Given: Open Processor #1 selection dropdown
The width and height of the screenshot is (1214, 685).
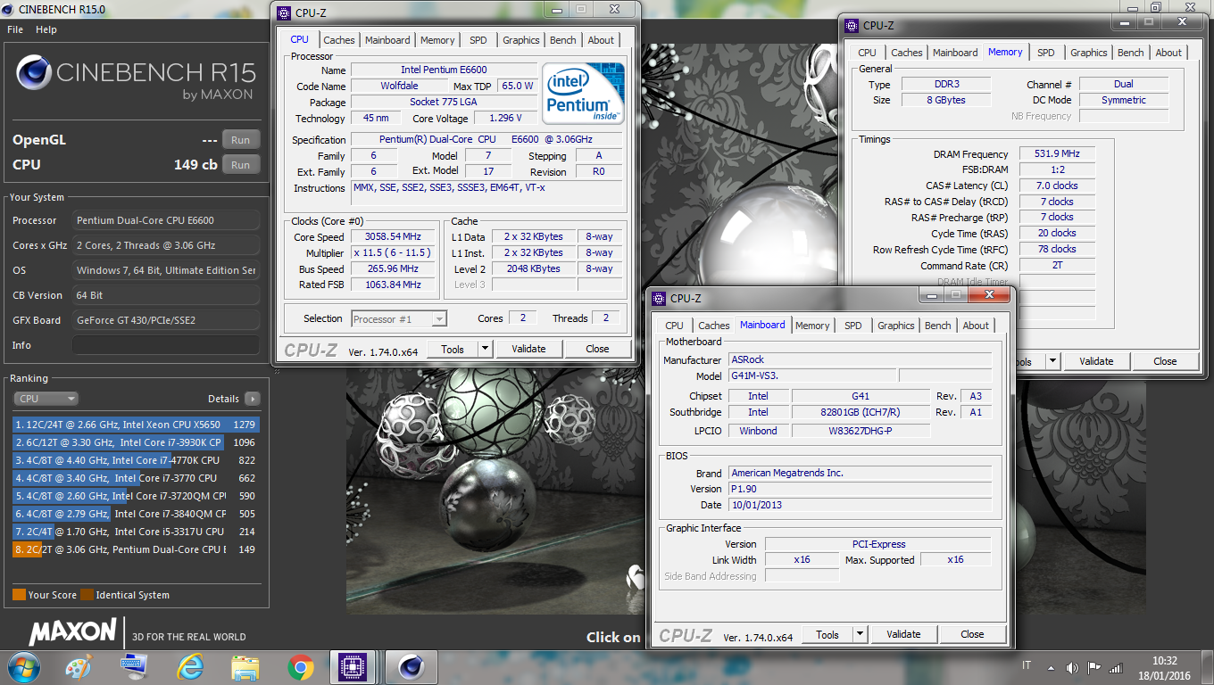Looking at the screenshot, I should click(x=399, y=318).
